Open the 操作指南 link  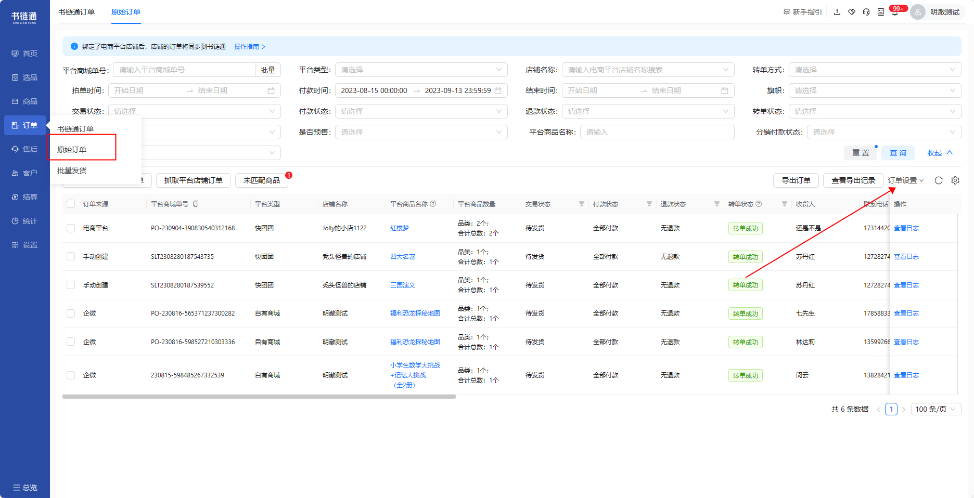coord(250,46)
